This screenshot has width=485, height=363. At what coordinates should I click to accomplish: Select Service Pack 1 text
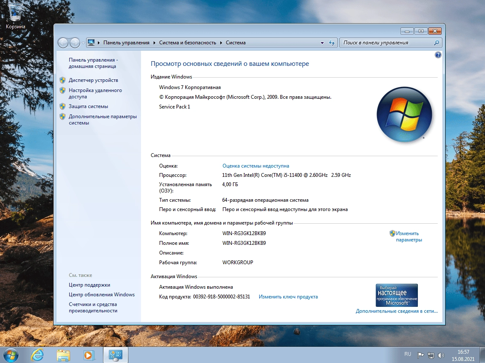(x=174, y=107)
